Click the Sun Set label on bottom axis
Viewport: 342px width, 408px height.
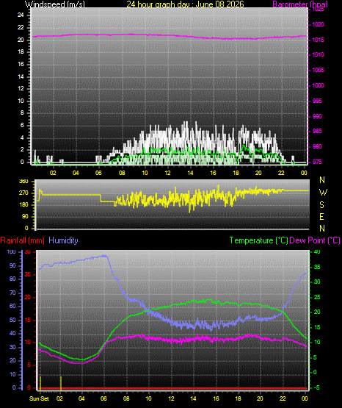click(x=39, y=398)
